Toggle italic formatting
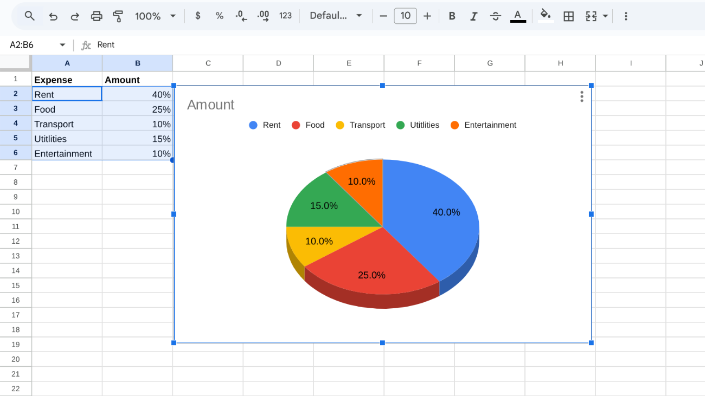This screenshot has height=396, width=705. (473, 16)
